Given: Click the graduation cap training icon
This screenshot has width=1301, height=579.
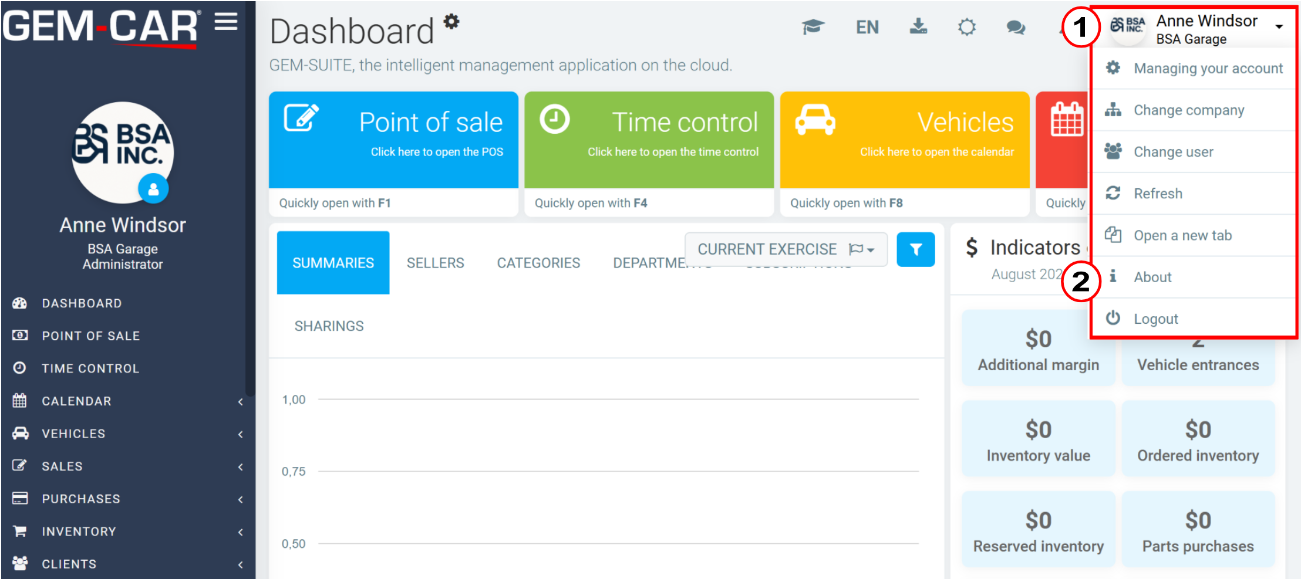Looking at the screenshot, I should coord(813,27).
